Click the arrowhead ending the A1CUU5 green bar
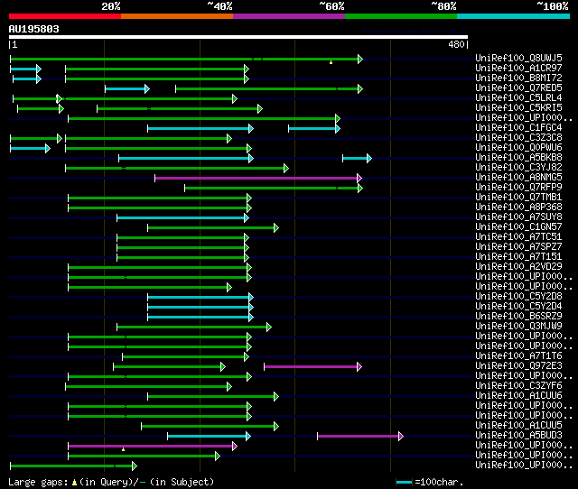 tap(276, 427)
